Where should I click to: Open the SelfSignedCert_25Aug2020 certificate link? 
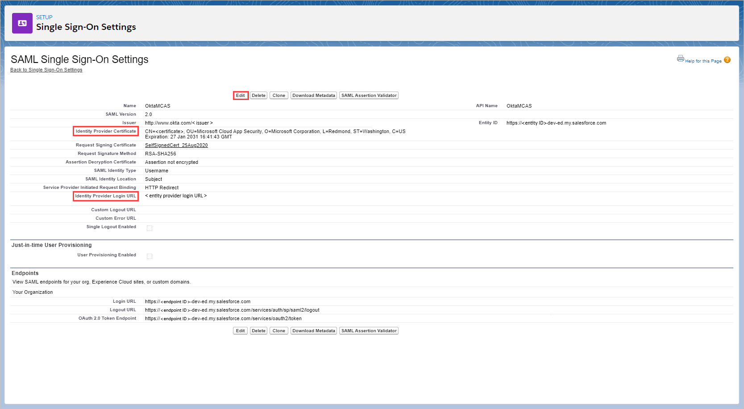pyautogui.click(x=176, y=145)
